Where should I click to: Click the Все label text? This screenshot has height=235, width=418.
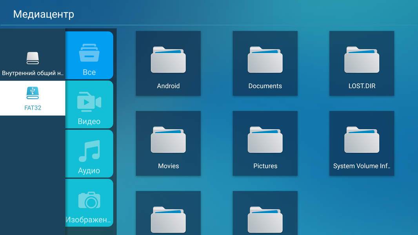(x=89, y=72)
